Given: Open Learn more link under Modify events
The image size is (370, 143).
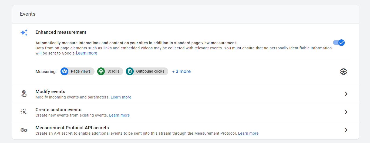Looking at the screenshot, I should [x=121, y=97].
